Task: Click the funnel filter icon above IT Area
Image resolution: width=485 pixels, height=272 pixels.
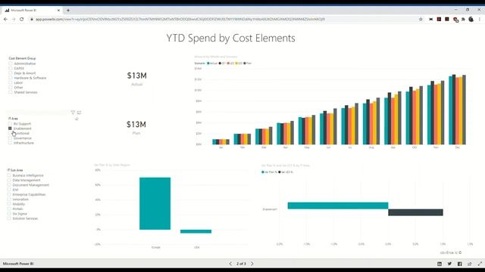Action: [73, 113]
